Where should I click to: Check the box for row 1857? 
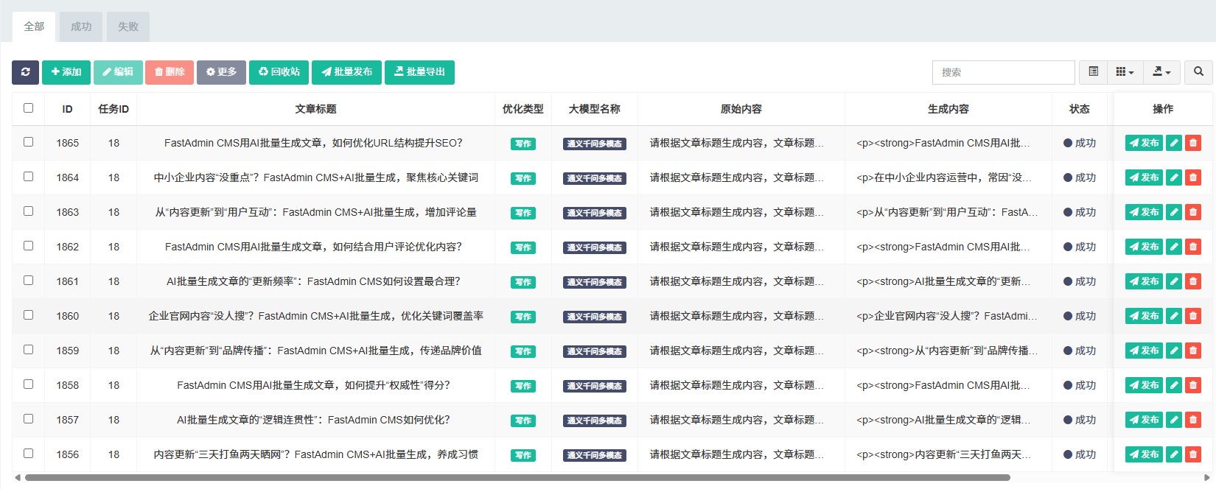pyautogui.click(x=28, y=418)
